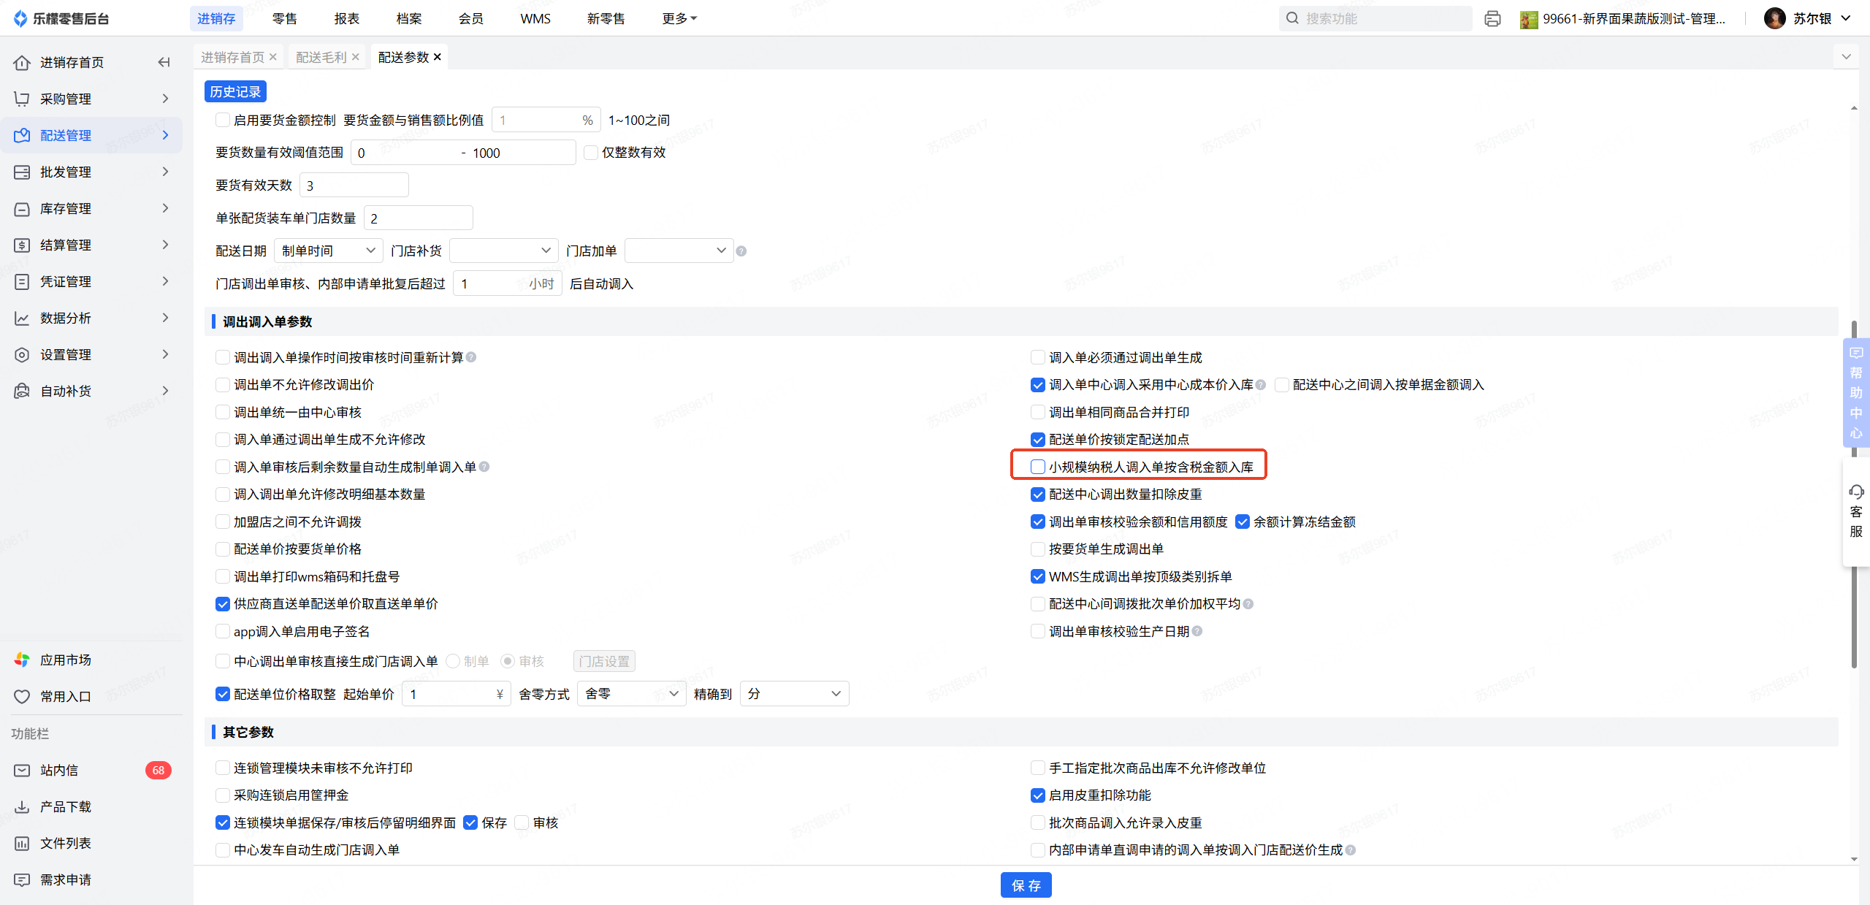Uncheck 配送单价按锁定配送加点
The width and height of the screenshot is (1870, 905).
coord(1037,440)
